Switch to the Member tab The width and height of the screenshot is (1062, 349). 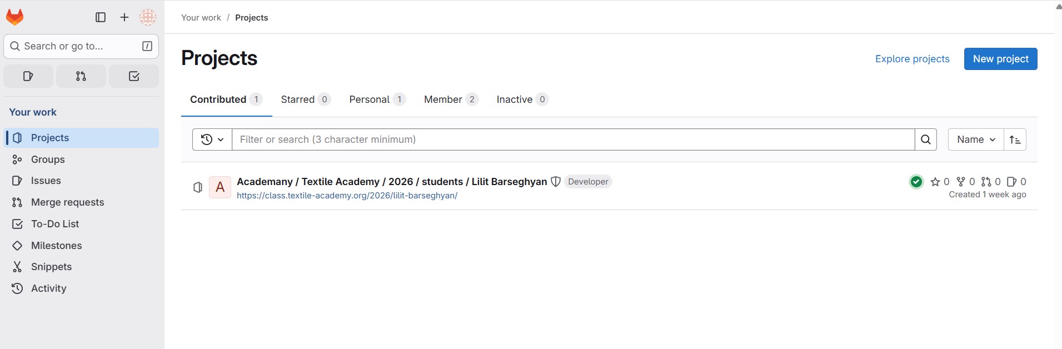coord(450,99)
